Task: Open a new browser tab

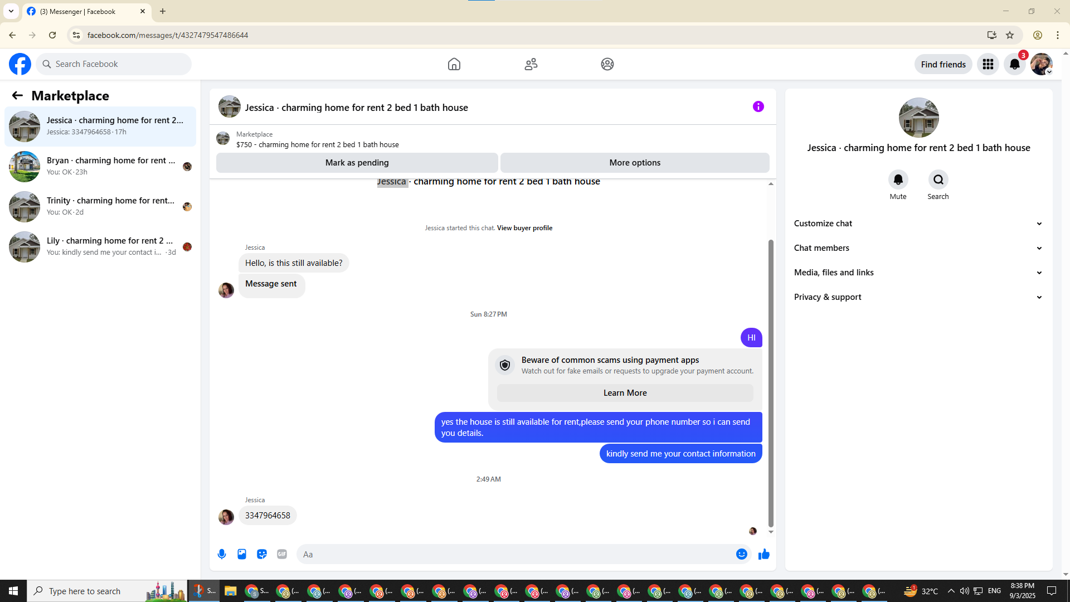Action: pos(163,11)
